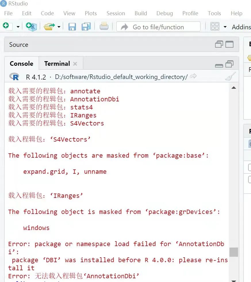Open the Profile menu

[190, 13]
